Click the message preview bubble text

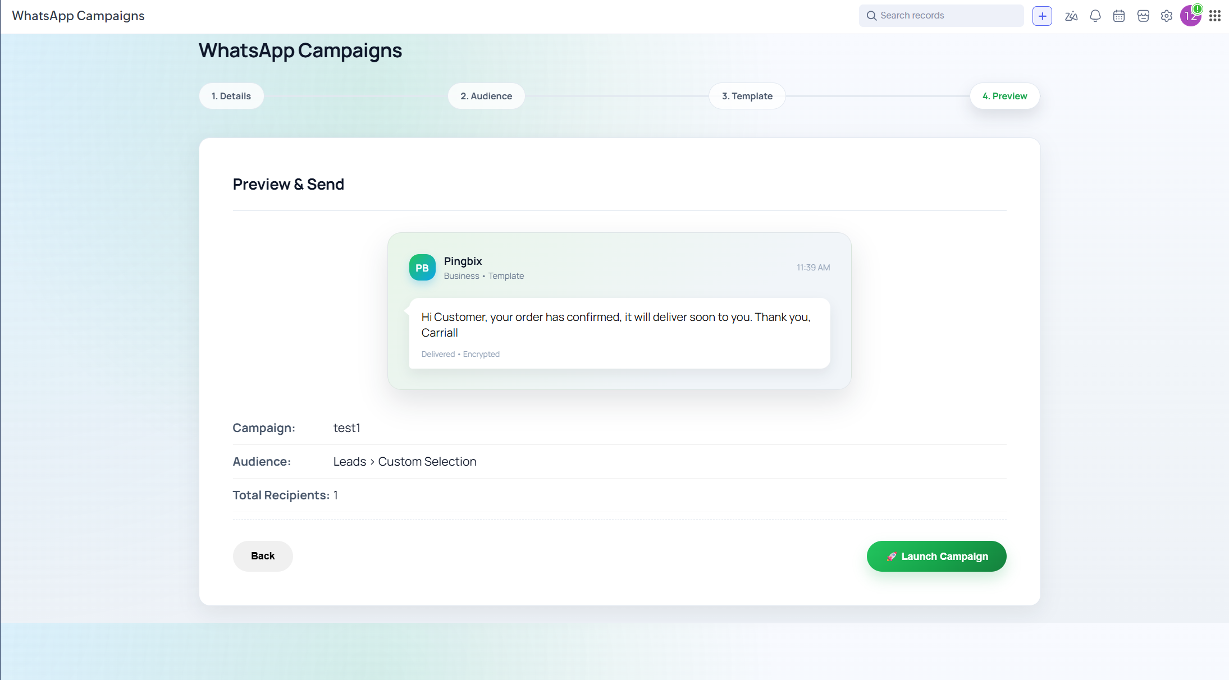click(616, 325)
